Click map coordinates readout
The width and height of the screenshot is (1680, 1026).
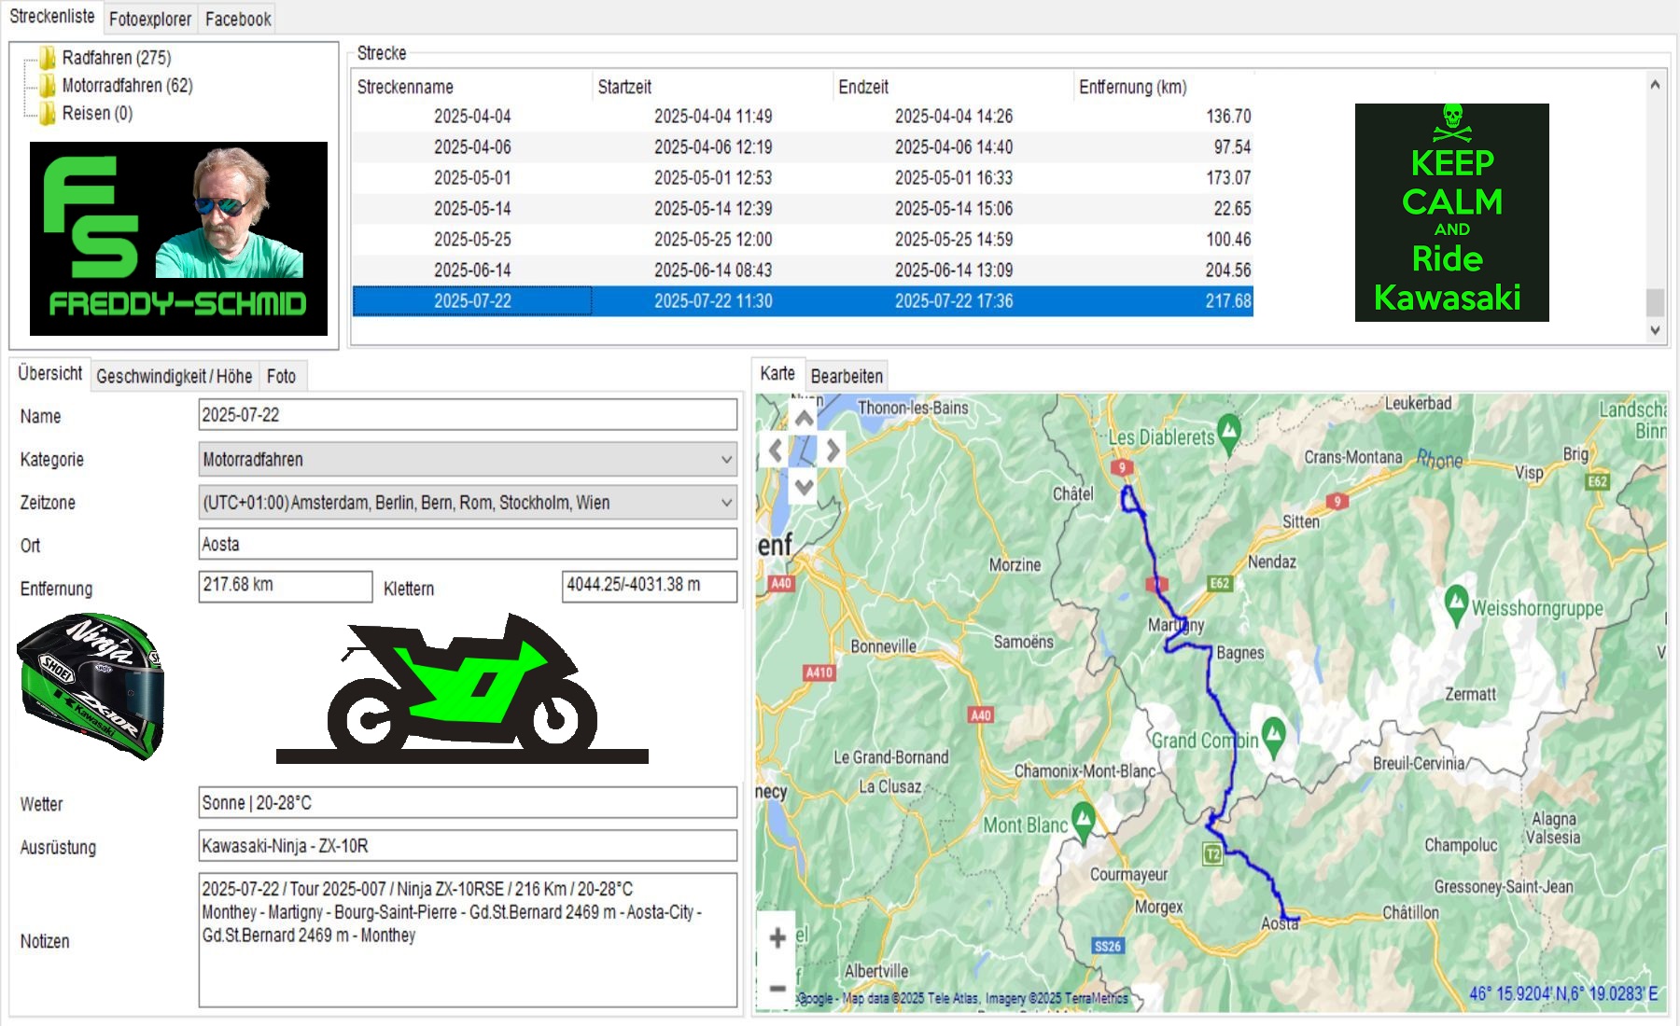(x=1563, y=994)
